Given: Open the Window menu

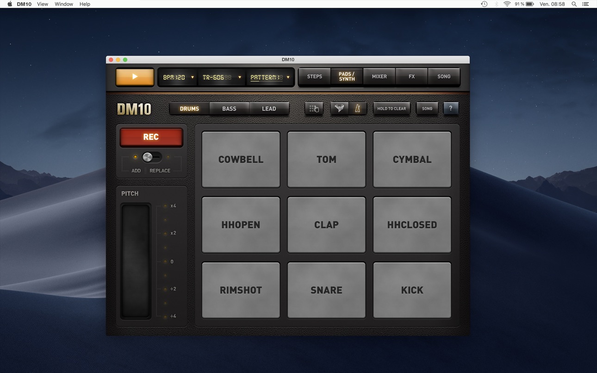Looking at the screenshot, I should [x=64, y=4].
